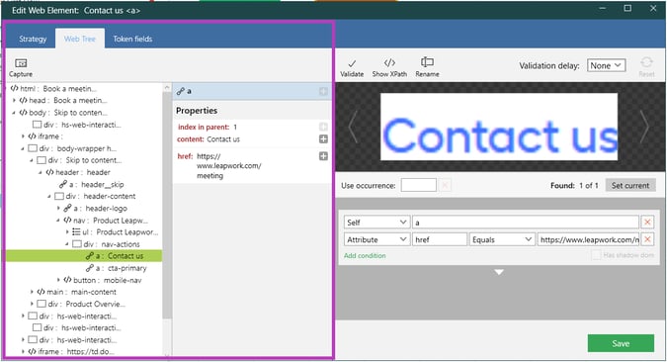Click the Validate checkmark icon
The image size is (667, 362).
tap(352, 63)
